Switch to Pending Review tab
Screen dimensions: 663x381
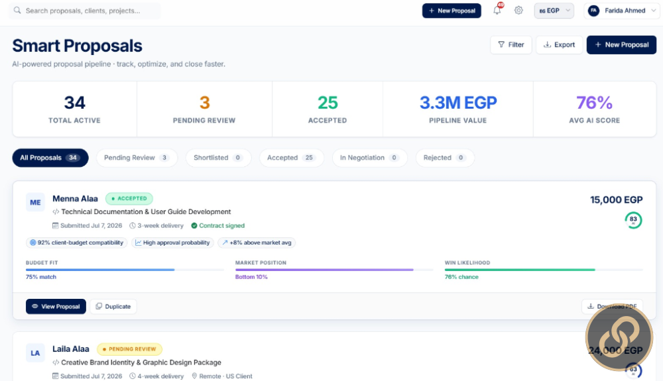pos(137,158)
